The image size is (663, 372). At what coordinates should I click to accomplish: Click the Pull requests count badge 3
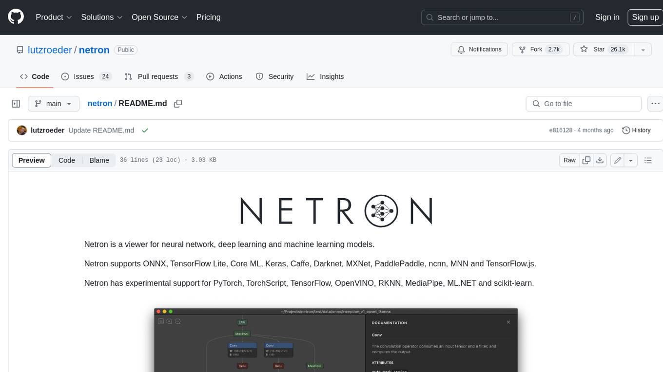[x=189, y=76]
